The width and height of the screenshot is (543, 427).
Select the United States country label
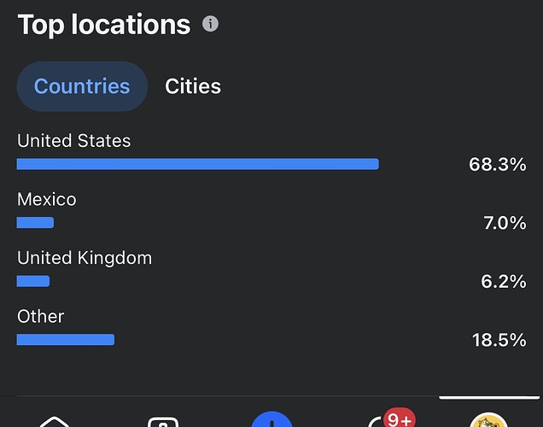[x=74, y=141]
